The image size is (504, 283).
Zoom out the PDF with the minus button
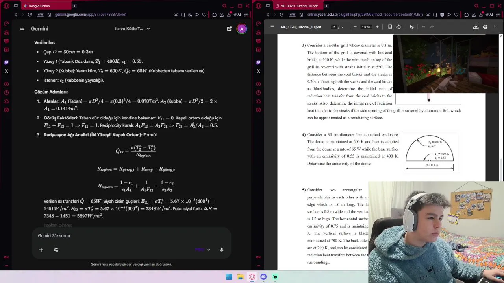tap(355, 27)
